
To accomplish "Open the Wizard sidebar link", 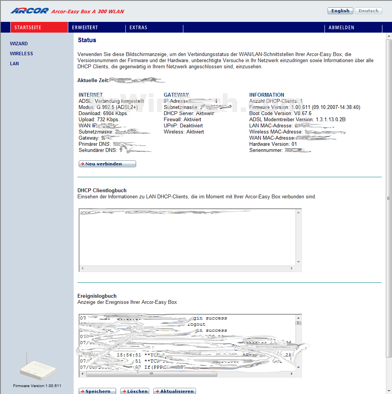I will click(19, 44).
